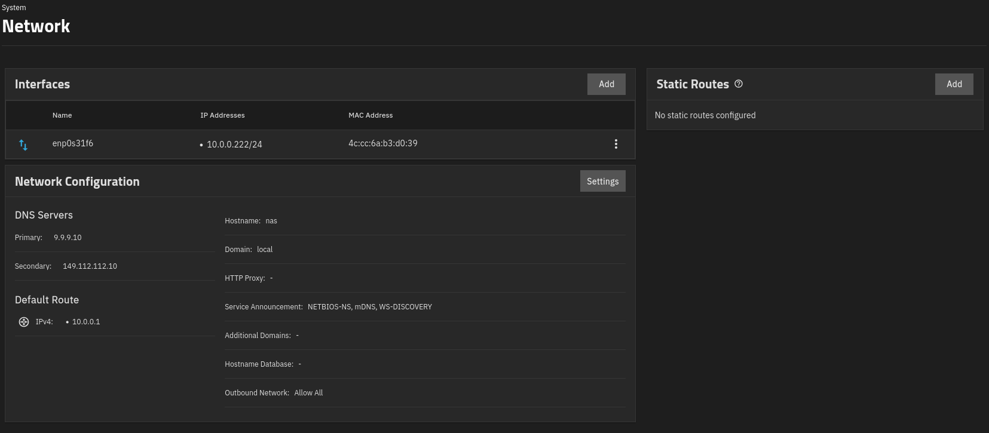Open Network Configuration Settings
989x433 pixels.
pyautogui.click(x=603, y=182)
